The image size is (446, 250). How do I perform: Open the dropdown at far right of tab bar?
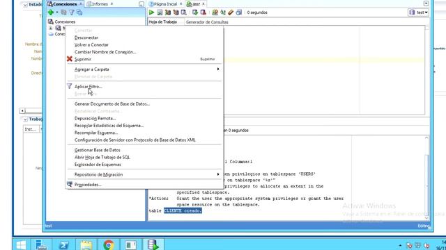(x=426, y=3)
